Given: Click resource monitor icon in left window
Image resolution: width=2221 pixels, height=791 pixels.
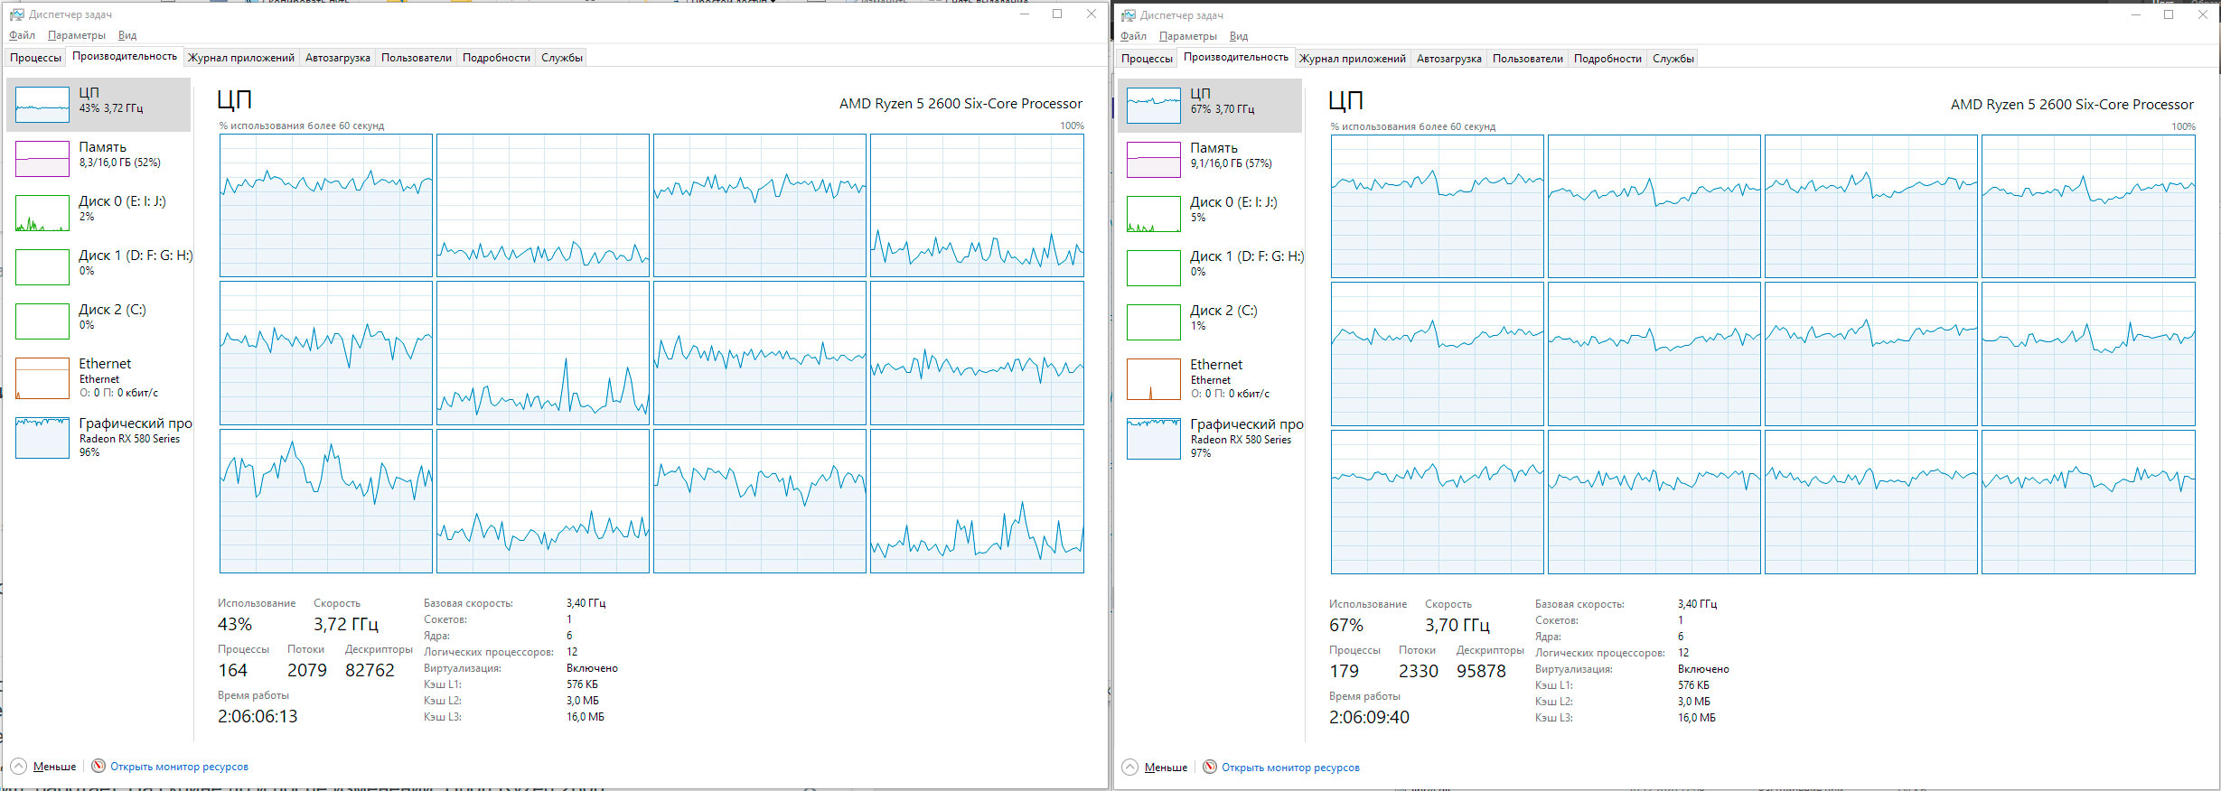Looking at the screenshot, I should (98, 767).
